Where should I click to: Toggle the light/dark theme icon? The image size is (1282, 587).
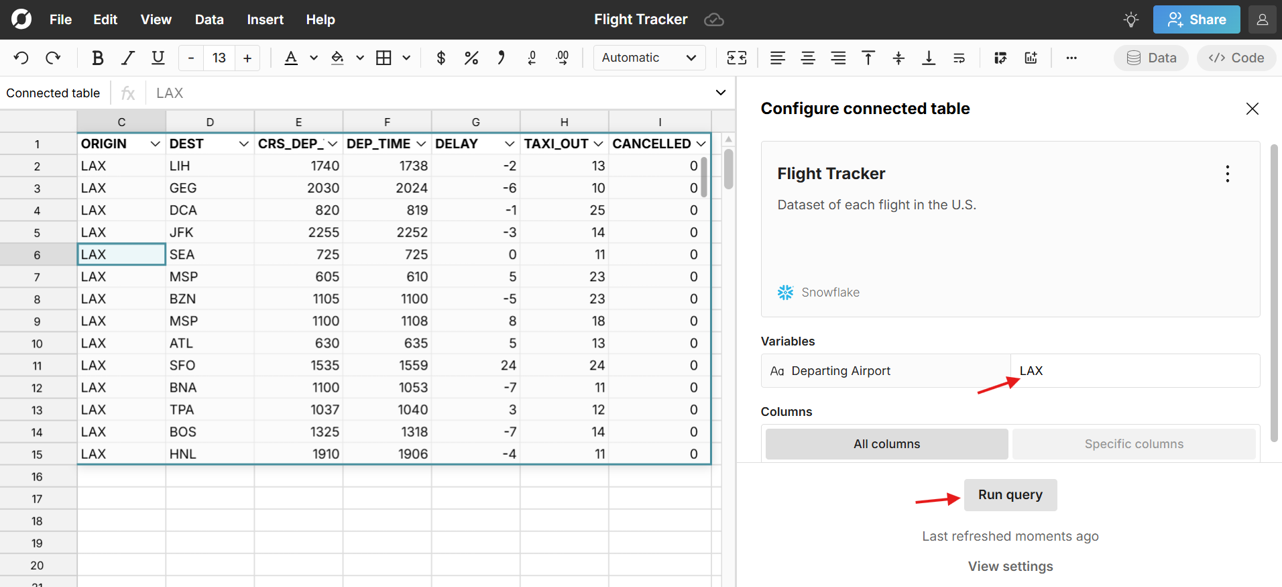click(x=1130, y=19)
